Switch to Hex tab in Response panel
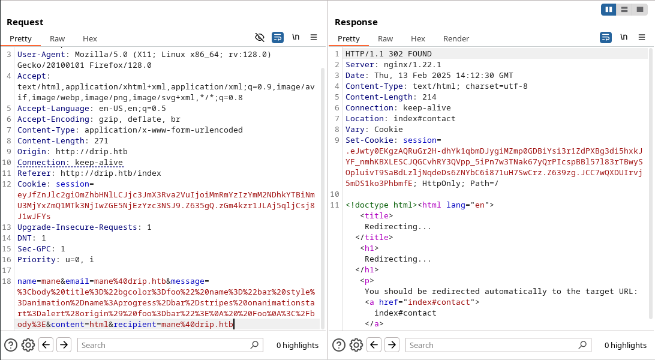Screen dimensions: 655x360 (x=418, y=38)
